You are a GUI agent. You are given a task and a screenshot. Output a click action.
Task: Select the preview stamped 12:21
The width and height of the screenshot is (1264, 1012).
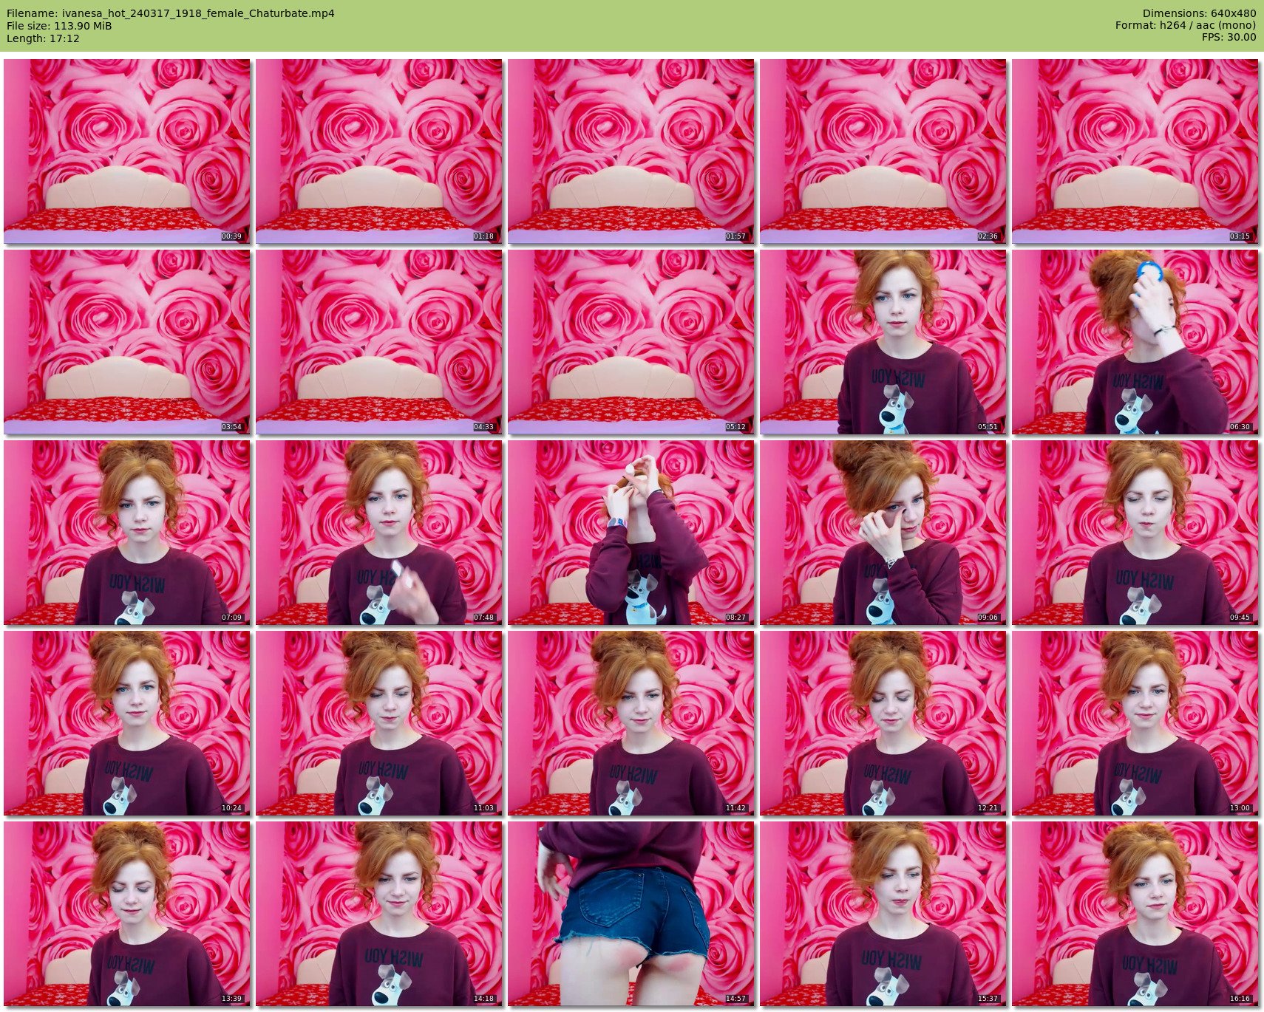coord(883,723)
